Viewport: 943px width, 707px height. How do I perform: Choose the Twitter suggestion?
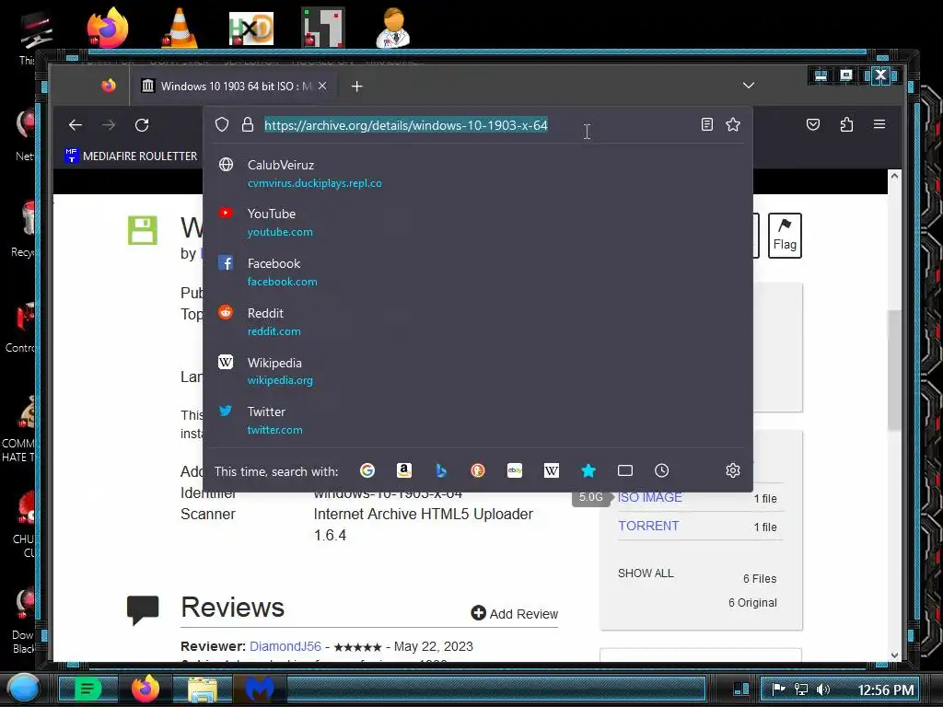tap(478, 420)
